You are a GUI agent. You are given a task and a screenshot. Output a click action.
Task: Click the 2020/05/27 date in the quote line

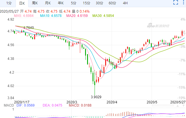pyautogui.click(x=9, y=11)
